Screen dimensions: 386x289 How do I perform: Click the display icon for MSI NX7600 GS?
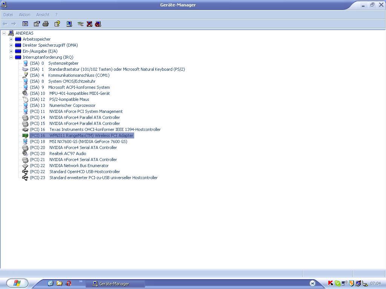[x=25, y=141]
